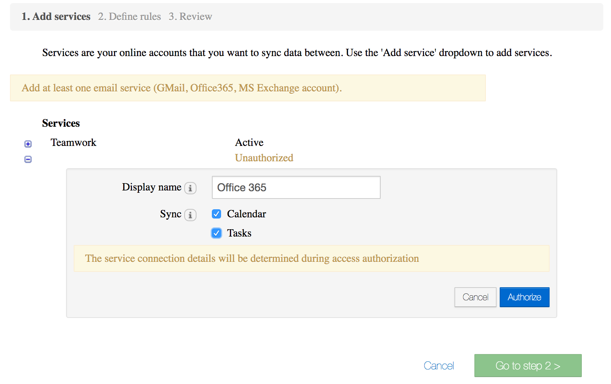Click the bottom Cancel link

[439, 366]
